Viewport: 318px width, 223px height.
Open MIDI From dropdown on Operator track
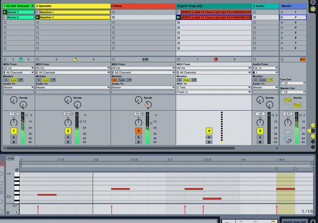(73, 68)
